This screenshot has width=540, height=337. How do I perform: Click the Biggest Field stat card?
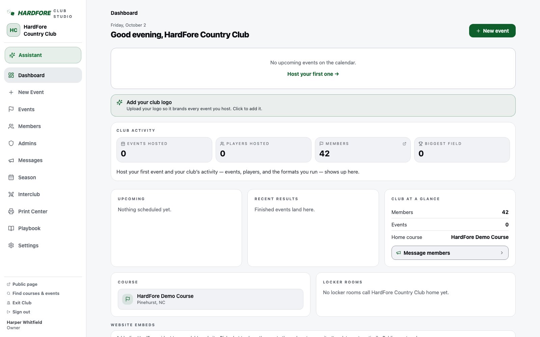pyautogui.click(x=462, y=150)
